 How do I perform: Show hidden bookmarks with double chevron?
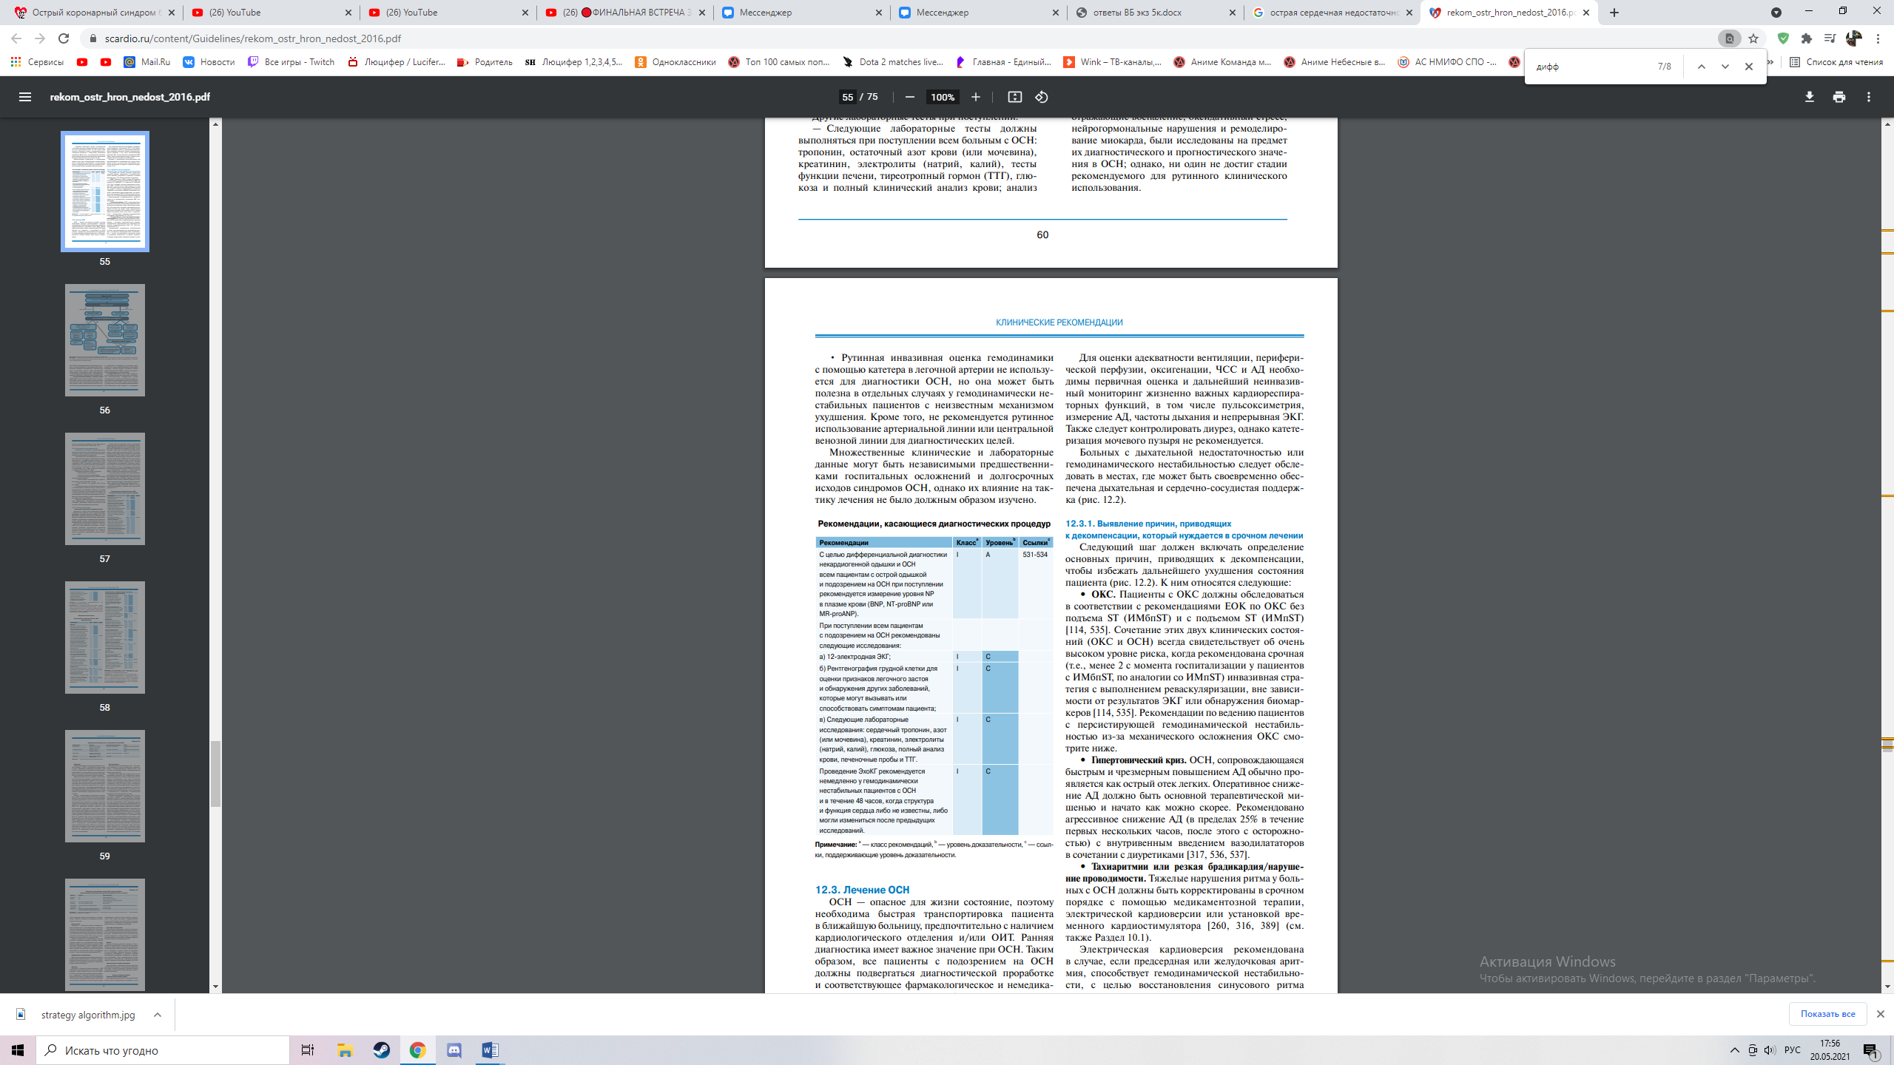1770,62
